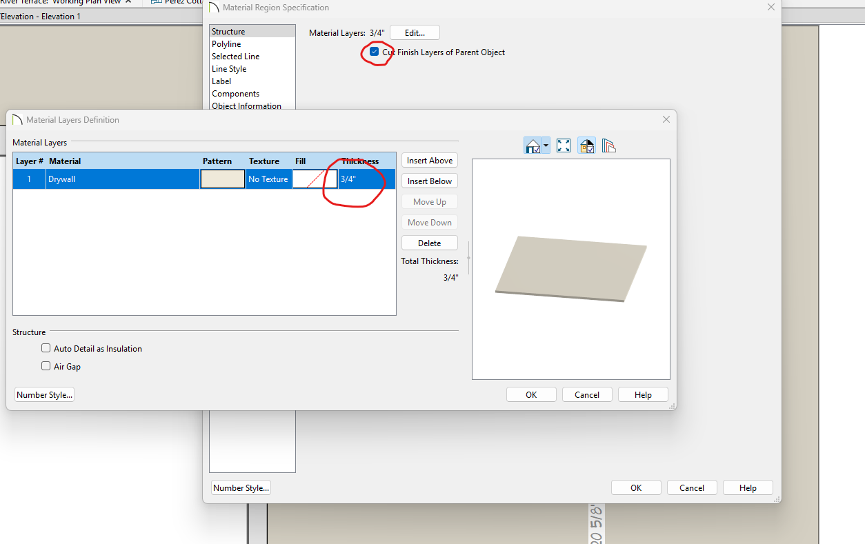This screenshot has height=544, width=865.
Task: Click Insert Above button
Action: [x=430, y=160]
